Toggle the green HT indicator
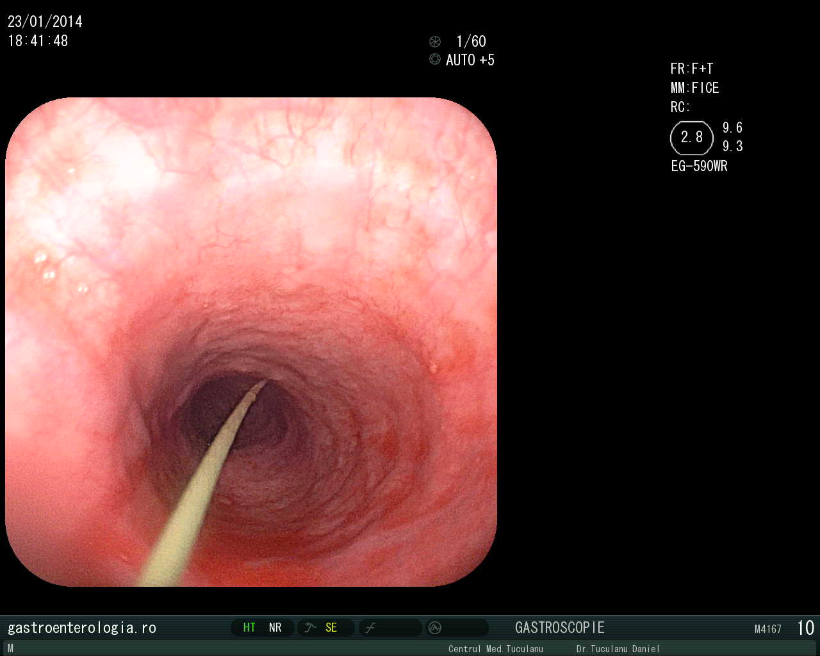The height and width of the screenshot is (656, 820). tap(249, 628)
